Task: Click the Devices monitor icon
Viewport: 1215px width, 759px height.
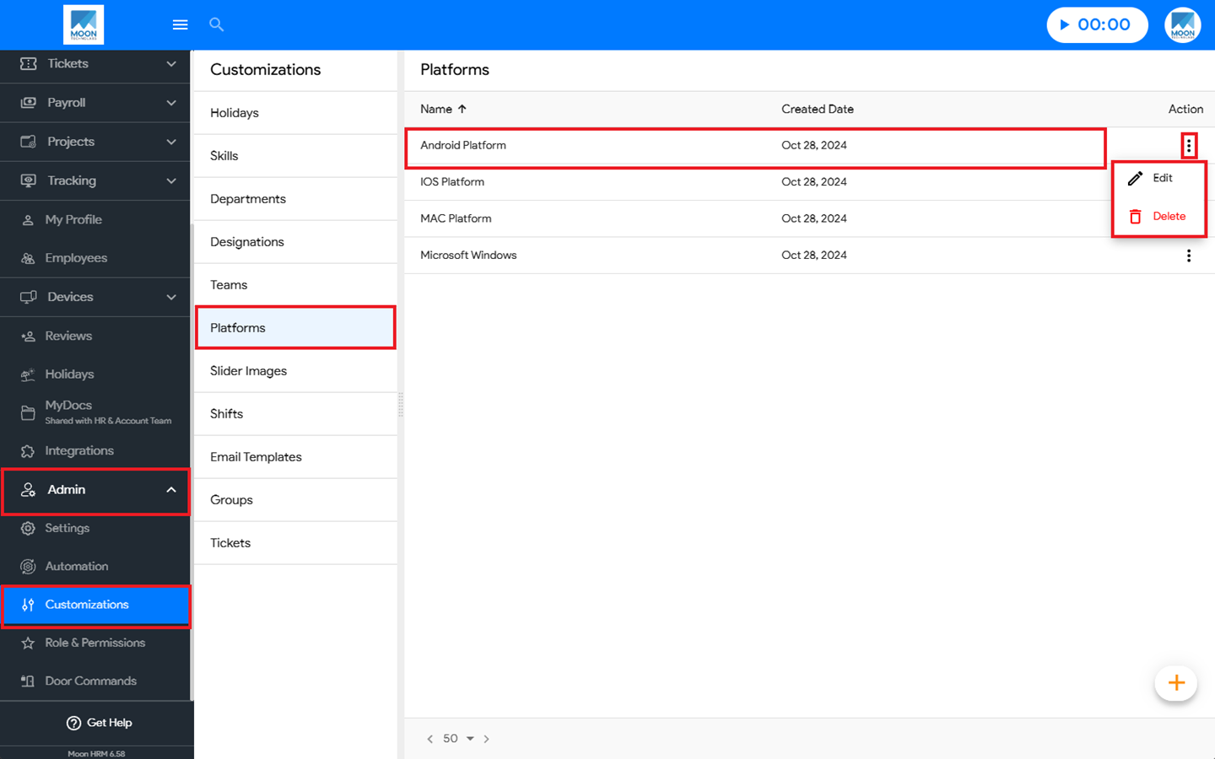Action: click(29, 297)
